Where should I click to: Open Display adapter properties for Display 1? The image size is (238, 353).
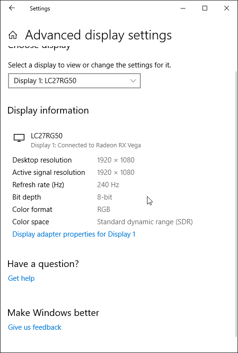[x=73, y=234]
